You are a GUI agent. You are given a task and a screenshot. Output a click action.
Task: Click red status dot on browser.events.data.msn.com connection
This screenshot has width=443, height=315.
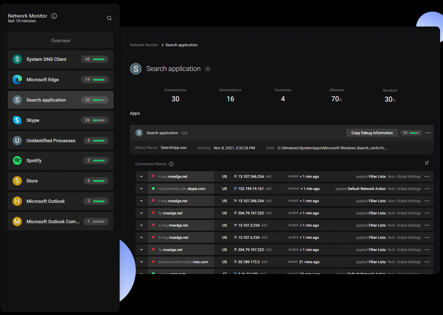[x=153, y=262]
